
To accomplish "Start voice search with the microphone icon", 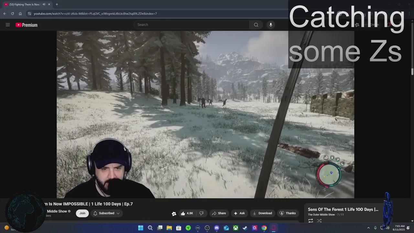I will (x=271, y=25).
